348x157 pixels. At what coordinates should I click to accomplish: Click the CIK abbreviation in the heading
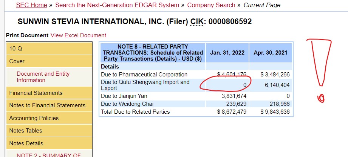196,21
